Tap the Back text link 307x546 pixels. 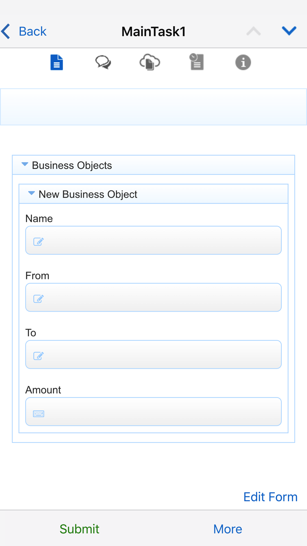pyautogui.click(x=33, y=31)
